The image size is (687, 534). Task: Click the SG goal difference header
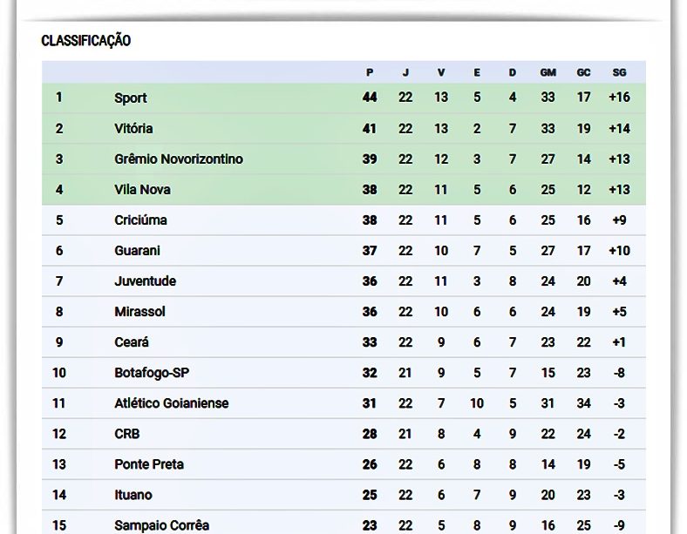coord(619,72)
